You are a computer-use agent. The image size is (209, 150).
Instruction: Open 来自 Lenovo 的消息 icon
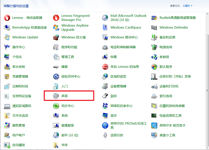(105, 66)
